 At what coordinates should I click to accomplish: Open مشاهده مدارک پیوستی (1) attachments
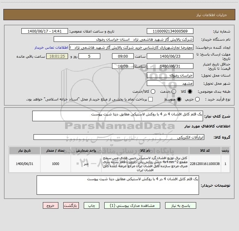132,206
